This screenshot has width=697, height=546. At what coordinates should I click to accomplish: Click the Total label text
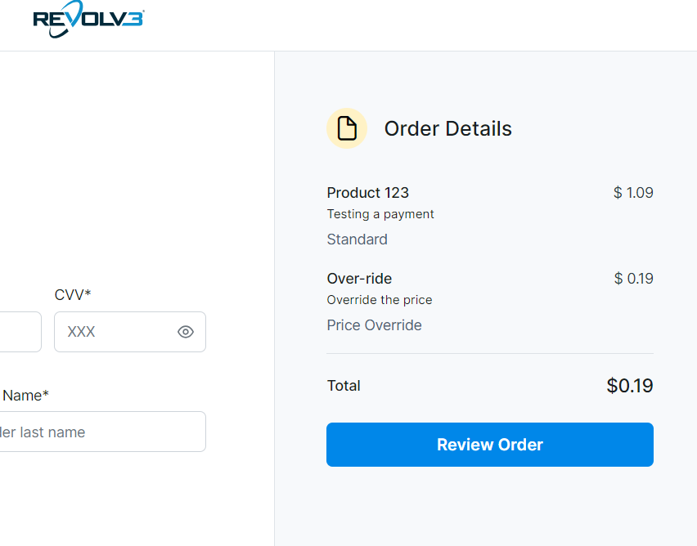pyautogui.click(x=344, y=385)
